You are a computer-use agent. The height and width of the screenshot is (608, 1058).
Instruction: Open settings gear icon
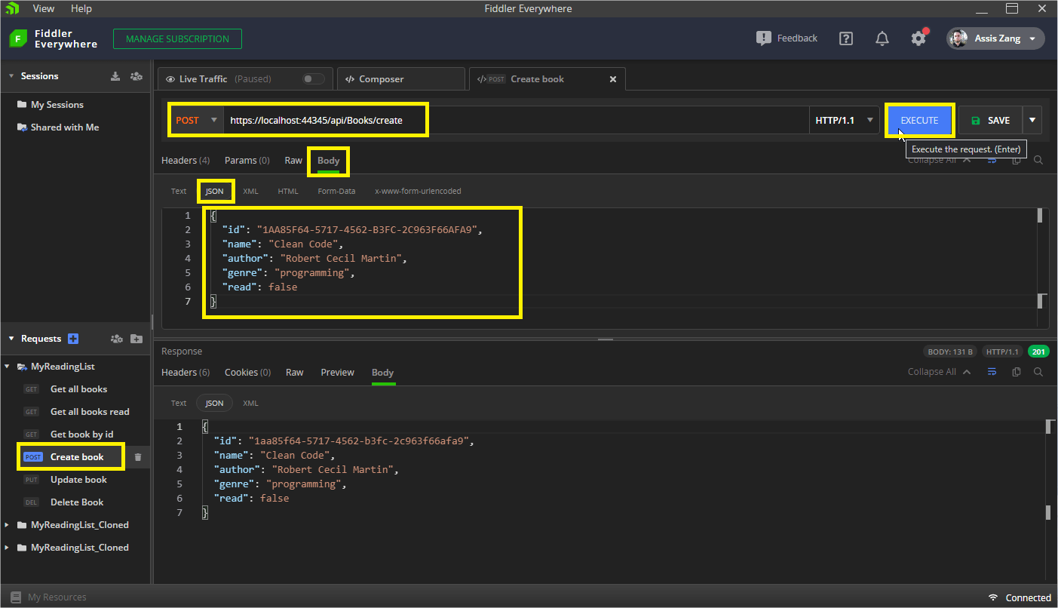(x=918, y=38)
